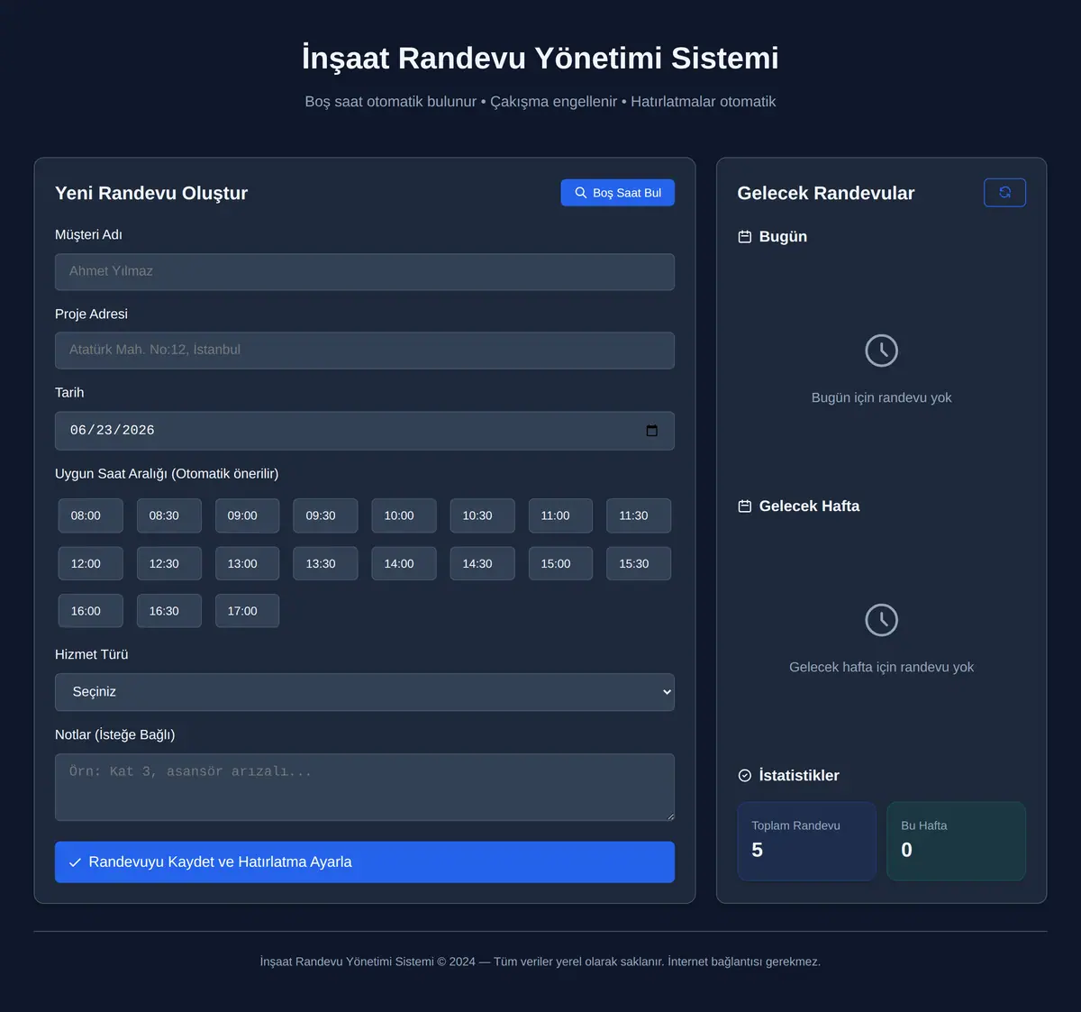Click the footer copyright text
Viewport: 1081px width, 1012px height.
540,962
